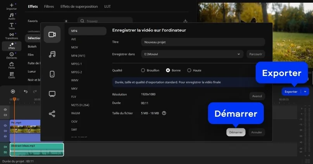The height and width of the screenshot is (164, 313).
Task: Click the file size help icon
Action: (x=164, y=113)
